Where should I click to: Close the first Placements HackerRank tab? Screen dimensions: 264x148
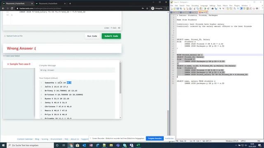[32, 4]
